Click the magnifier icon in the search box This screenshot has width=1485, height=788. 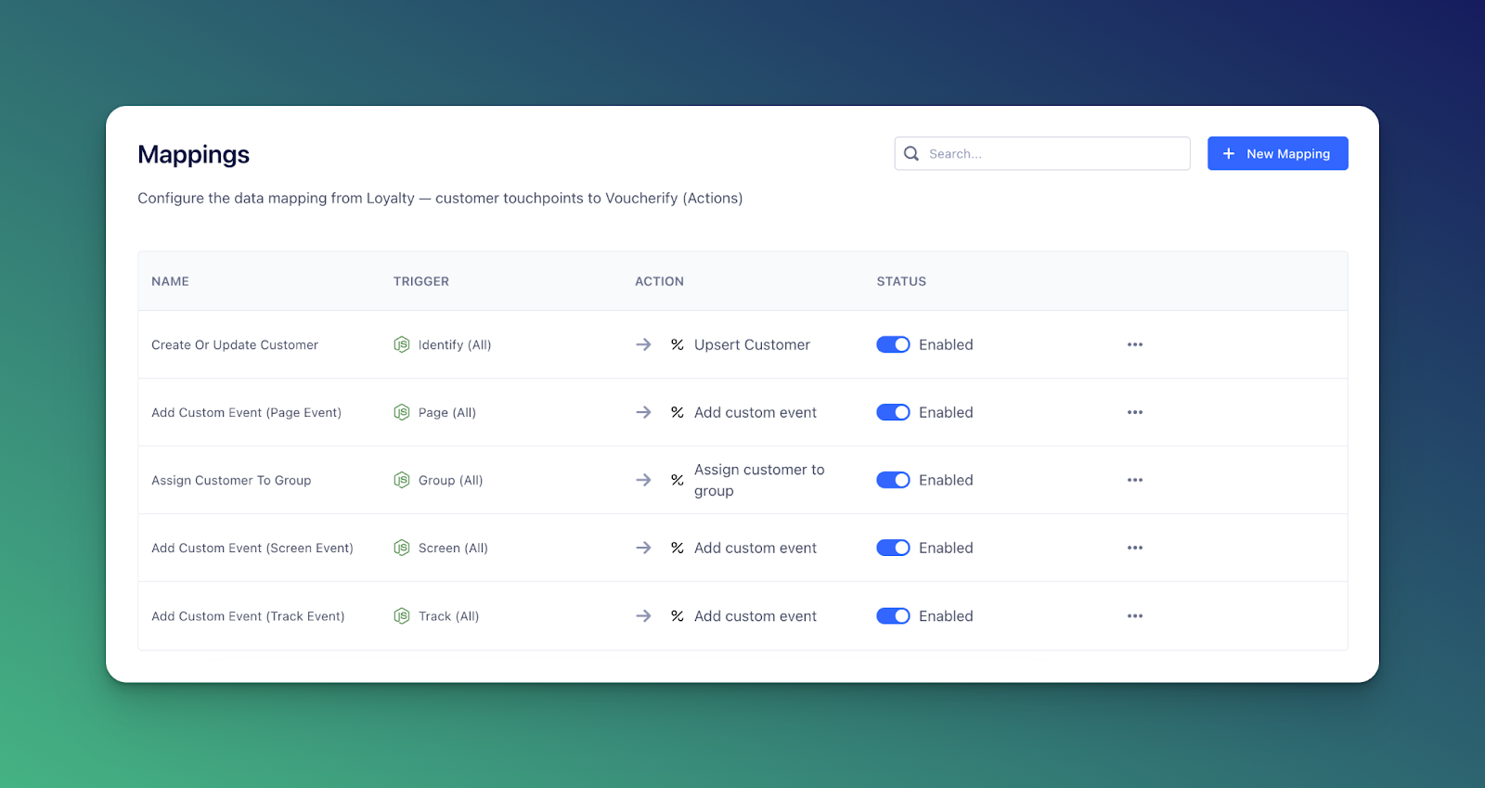point(911,154)
